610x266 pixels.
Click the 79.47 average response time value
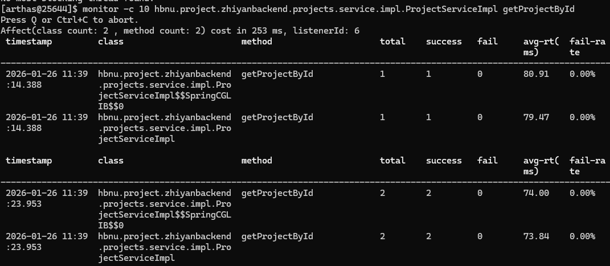click(x=536, y=117)
